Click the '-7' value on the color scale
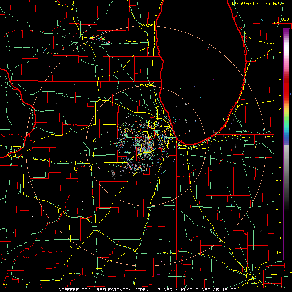The height and width of the screenshot is (292, 292). 279,238
